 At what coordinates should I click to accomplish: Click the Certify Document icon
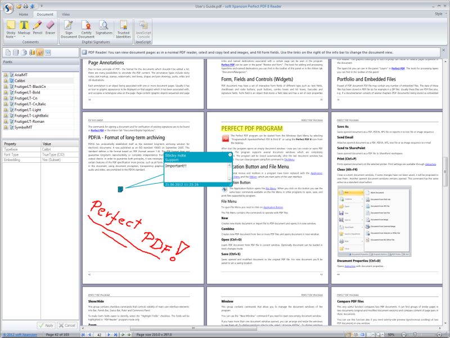86,25
